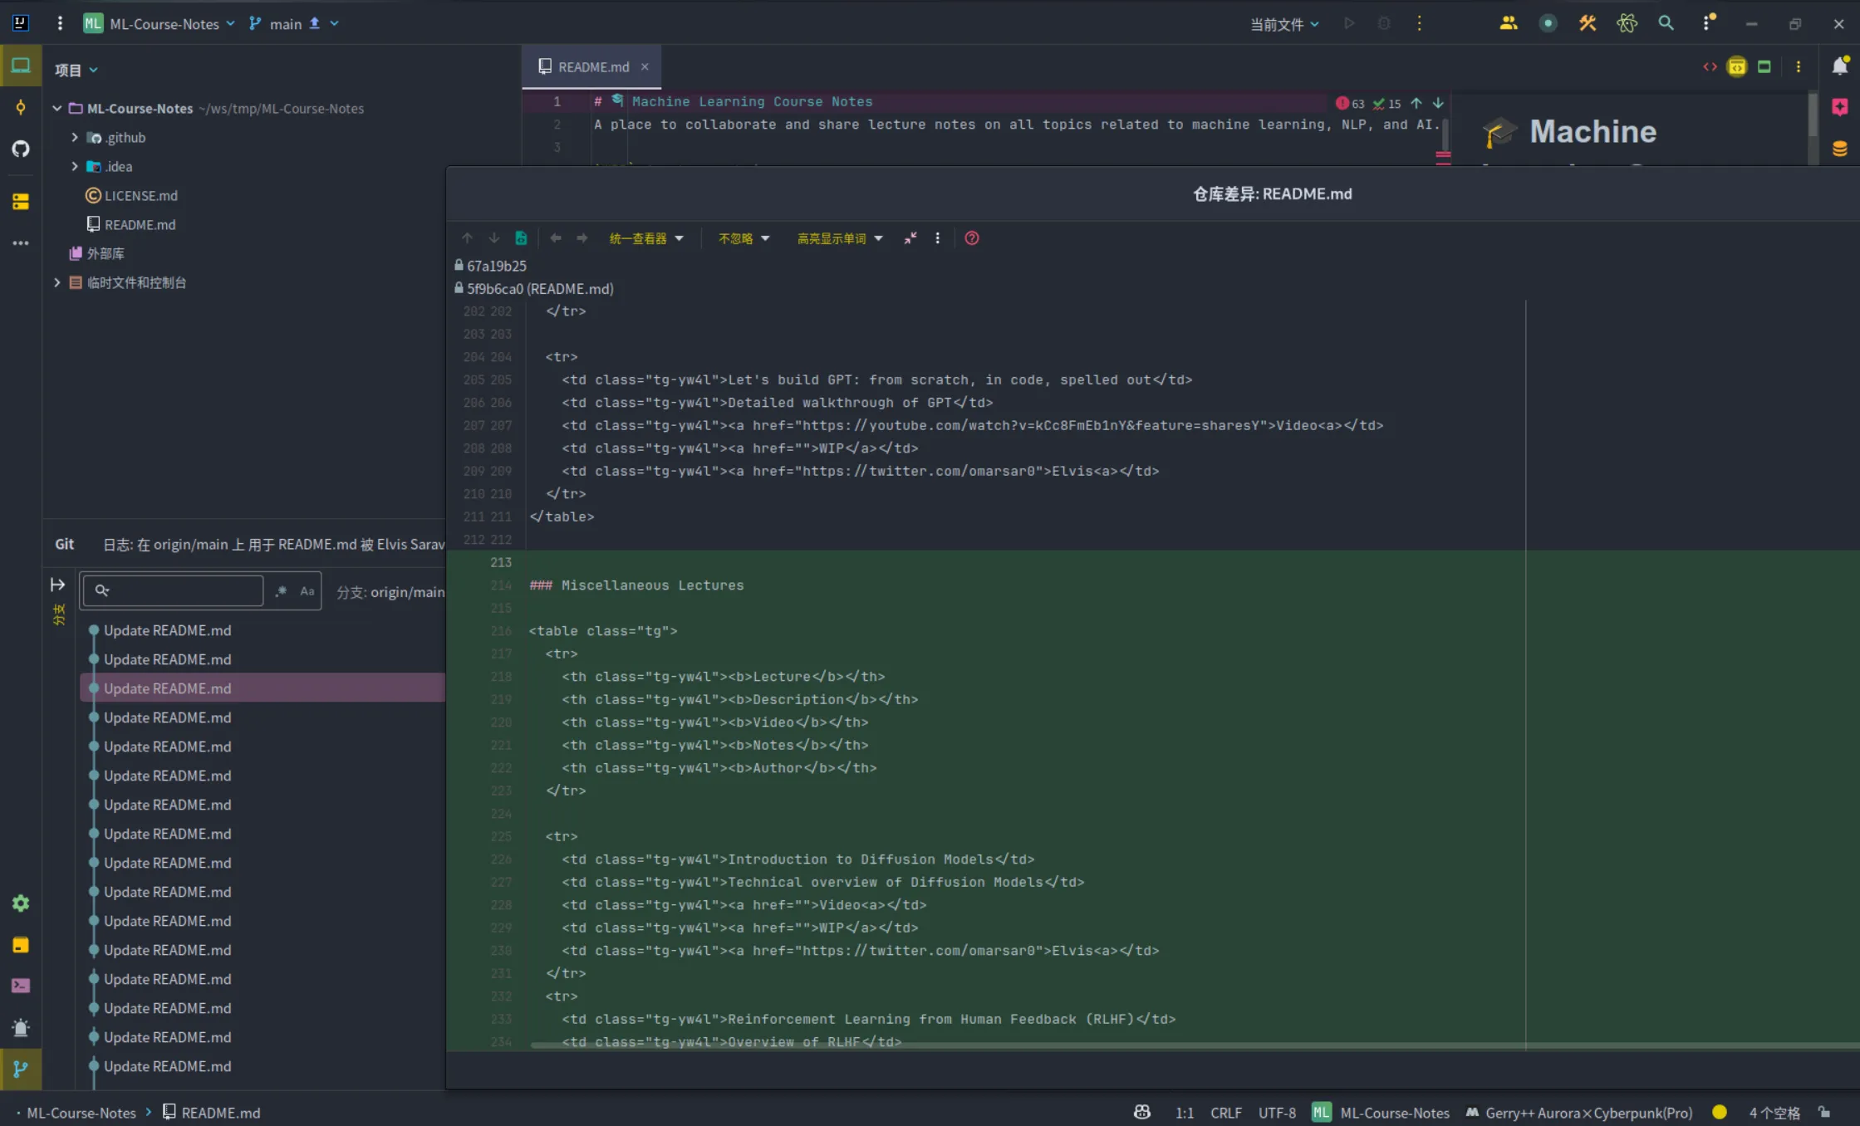Expand the .idea folder node
The width and height of the screenshot is (1860, 1126).
click(75, 167)
